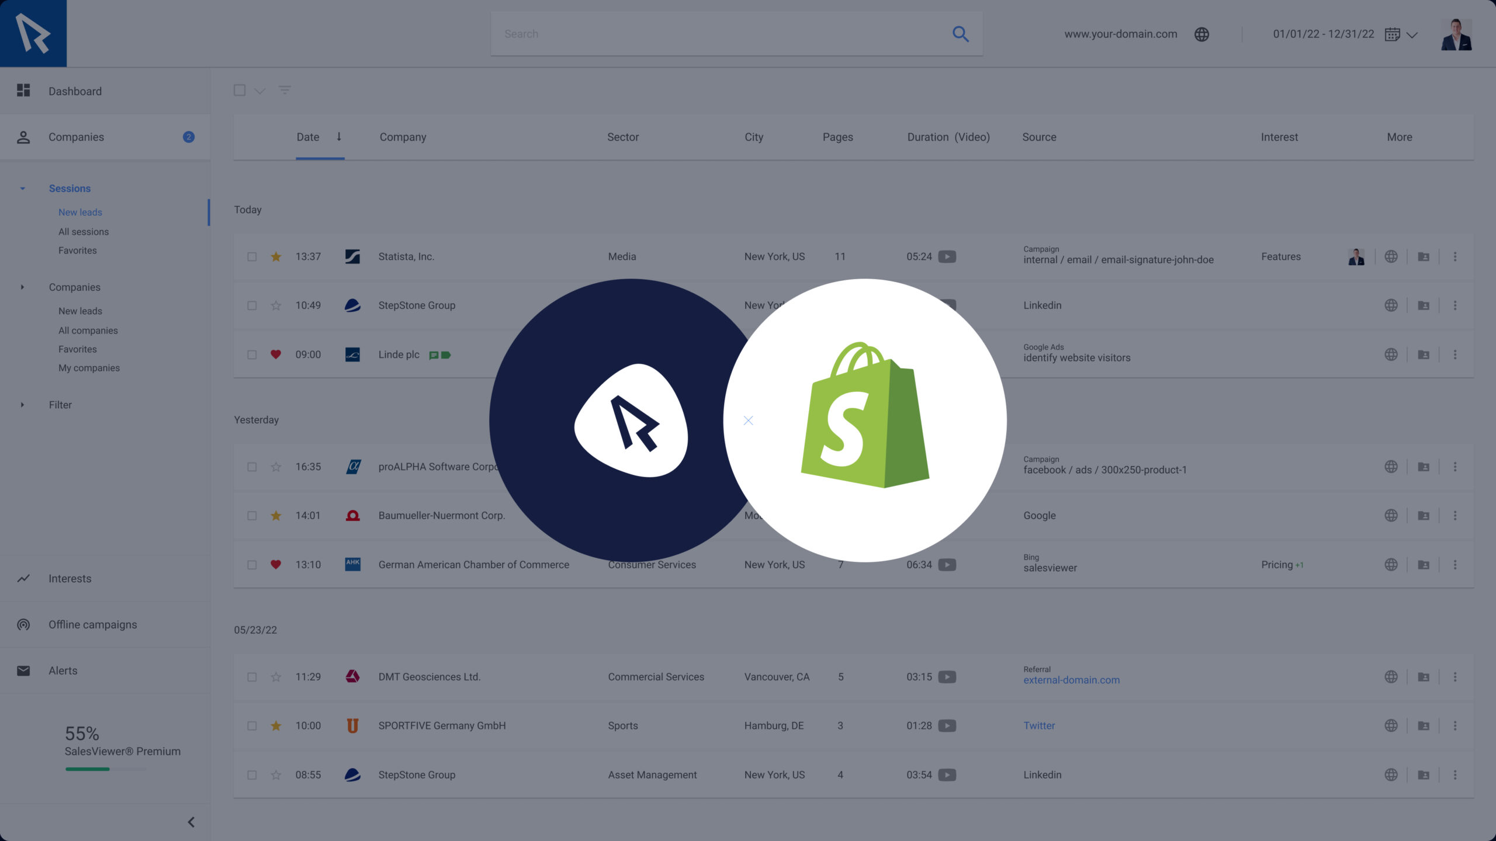Click the filter list icon above the table
Screen dimensions: 1496x841
(285, 90)
